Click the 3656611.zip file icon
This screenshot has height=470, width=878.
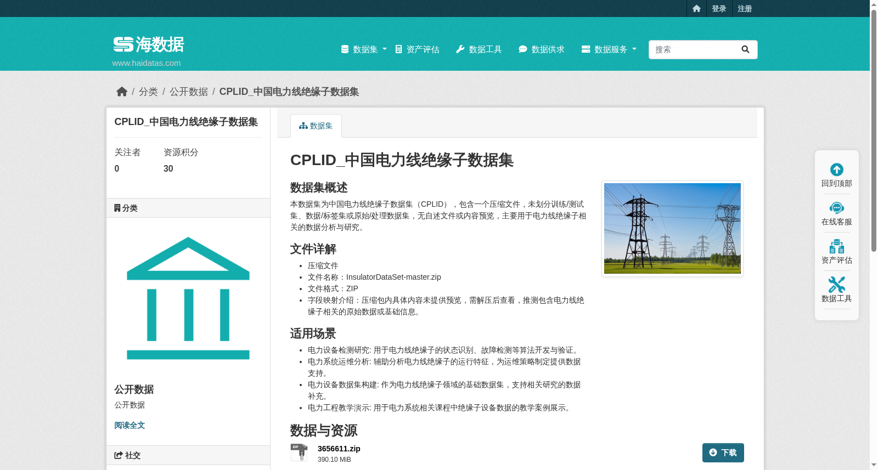[x=299, y=452]
